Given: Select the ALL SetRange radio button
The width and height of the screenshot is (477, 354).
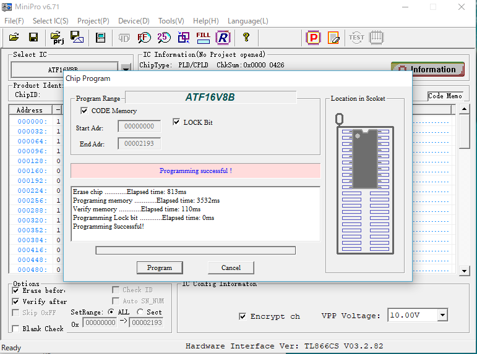Looking at the screenshot, I should tap(111, 312).
